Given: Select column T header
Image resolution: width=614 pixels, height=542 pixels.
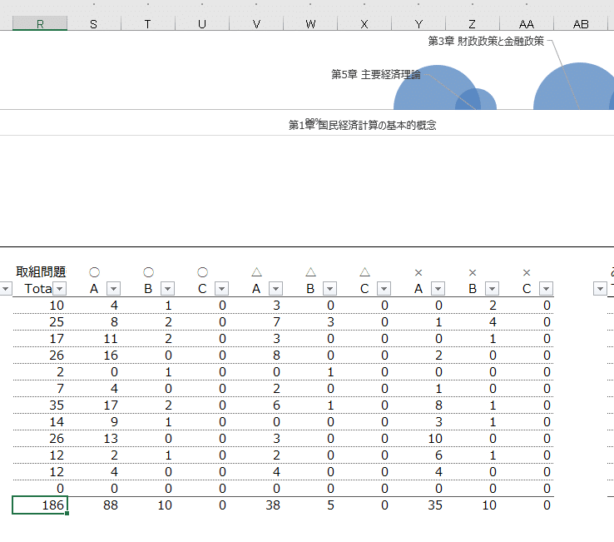Looking at the screenshot, I should 148,24.
